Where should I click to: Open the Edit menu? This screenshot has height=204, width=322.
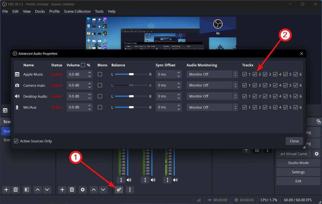tap(16, 11)
